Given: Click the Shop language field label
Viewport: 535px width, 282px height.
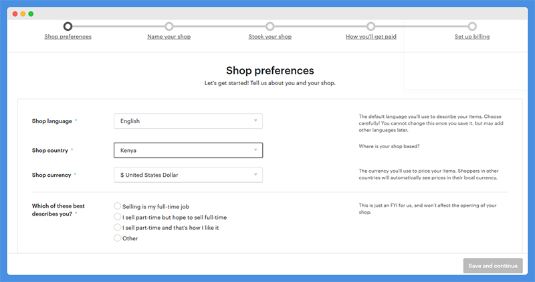Looking at the screenshot, I should tap(52, 121).
